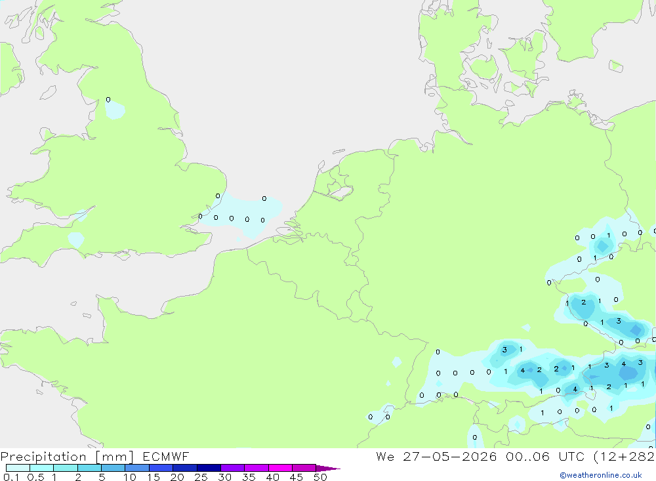The height and width of the screenshot is (481, 656).
Task: Pick the violet swatch between 35 and 40
Action: click(x=256, y=468)
